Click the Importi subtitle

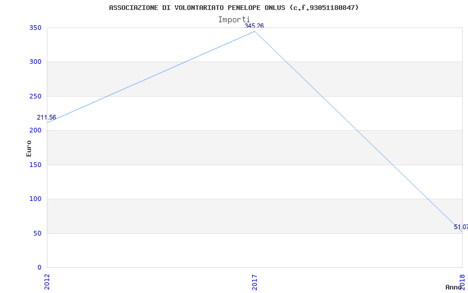[x=233, y=19]
